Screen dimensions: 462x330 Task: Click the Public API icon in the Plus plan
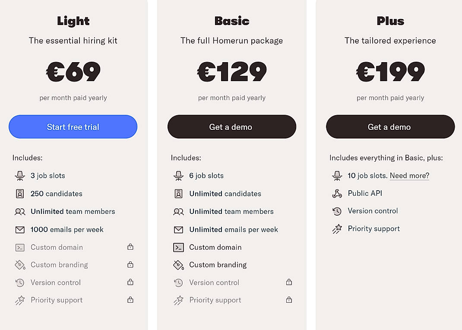337,193
